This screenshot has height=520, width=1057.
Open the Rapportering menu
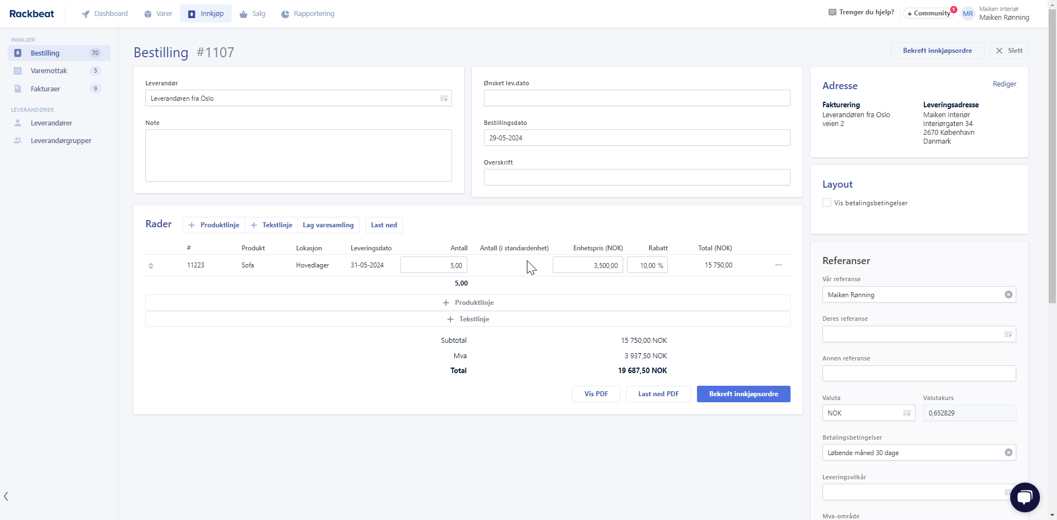tap(308, 14)
